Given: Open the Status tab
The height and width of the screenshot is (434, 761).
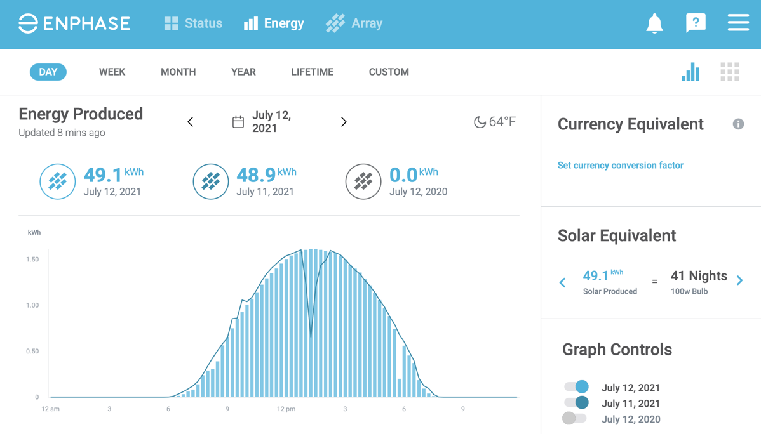Looking at the screenshot, I should (x=193, y=23).
